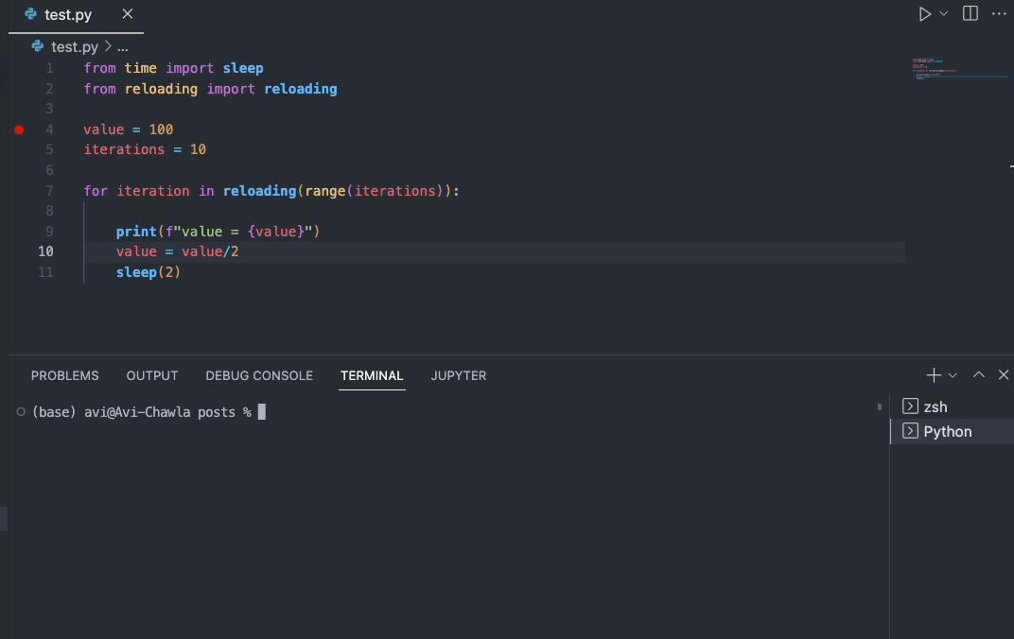This screenshot has height=639, width=1014.
Task: Maximize the panel size with chevron
Action: [979, 375]
